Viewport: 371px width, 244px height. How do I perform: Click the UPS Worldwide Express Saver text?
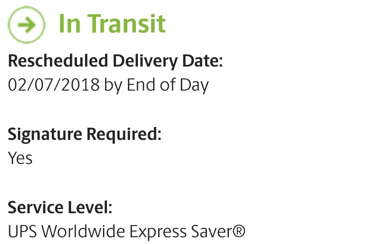(126, 231)
